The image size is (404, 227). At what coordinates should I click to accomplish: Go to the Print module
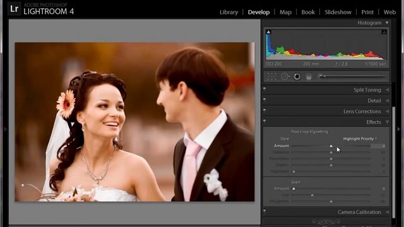[367, 12]
